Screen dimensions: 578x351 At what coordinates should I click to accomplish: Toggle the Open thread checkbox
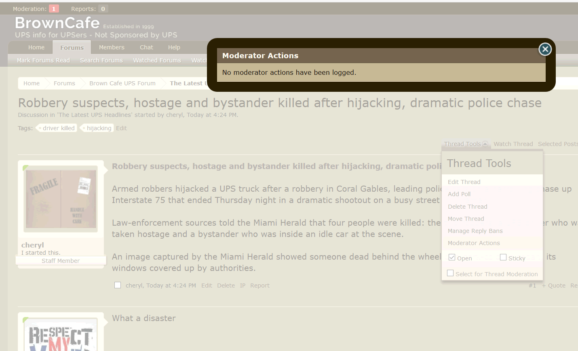pos(452,258)
